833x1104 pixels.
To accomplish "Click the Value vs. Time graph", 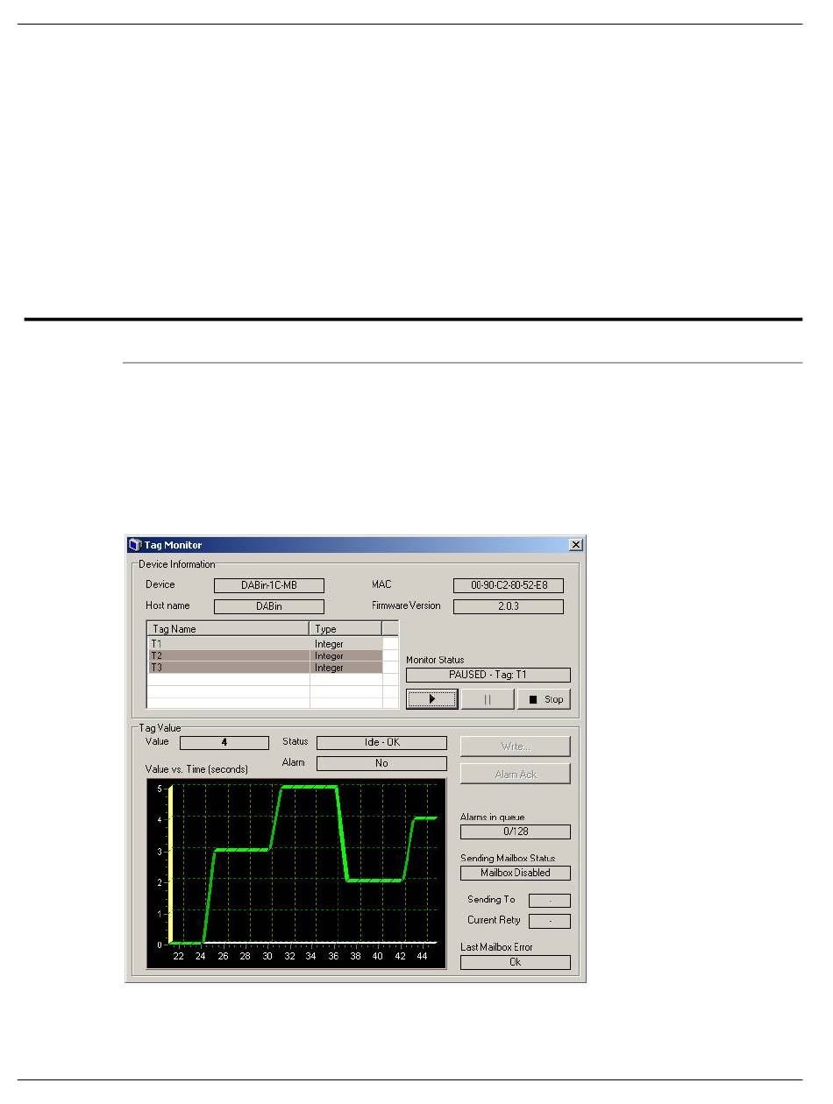I will click(x=296, y=874).
